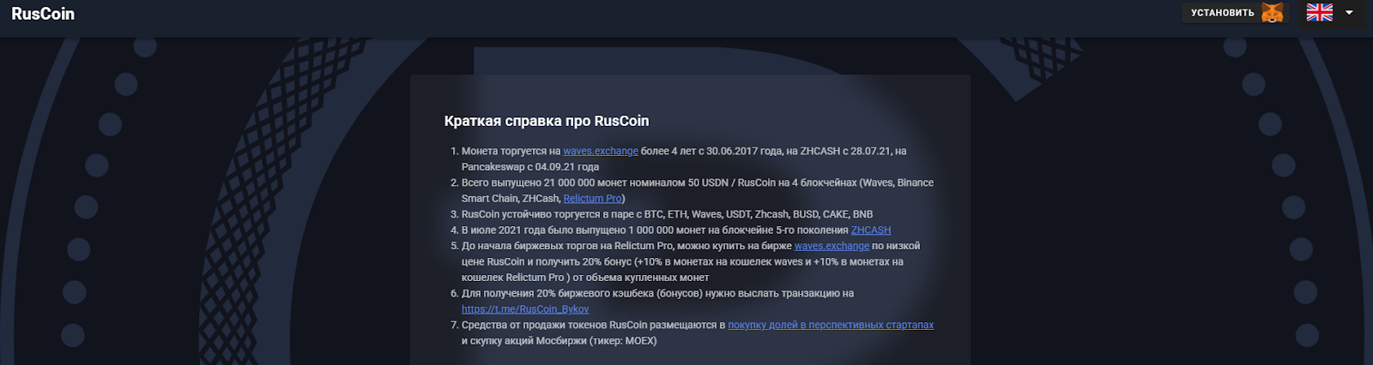Click the heading Краткая справка про RusCoin
Image resolution: width=1373 pixels, height=365 pixels.
tap(547, 121)
